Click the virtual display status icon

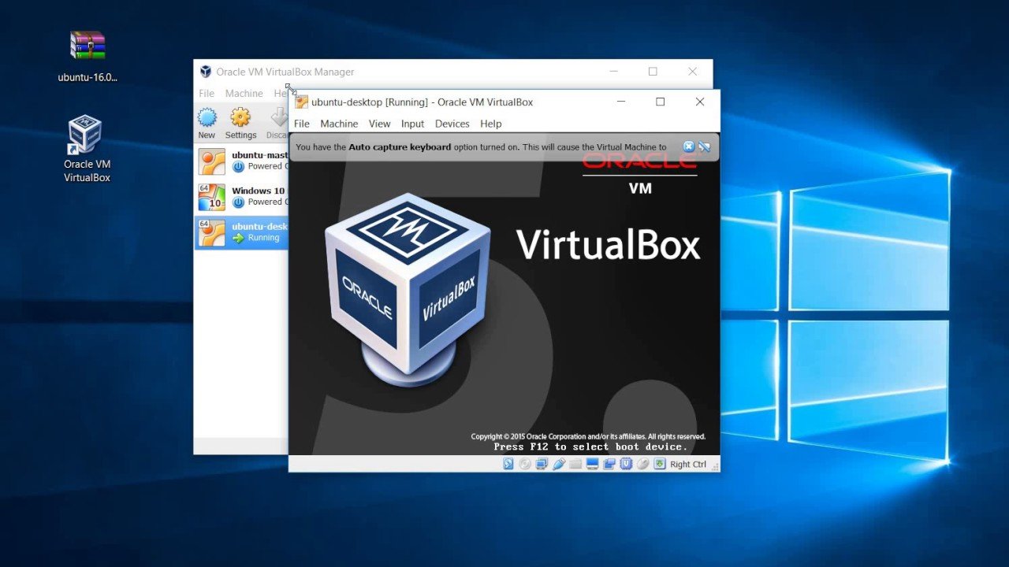592,464
